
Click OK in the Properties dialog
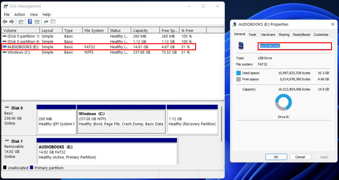(x=276, y=157)
